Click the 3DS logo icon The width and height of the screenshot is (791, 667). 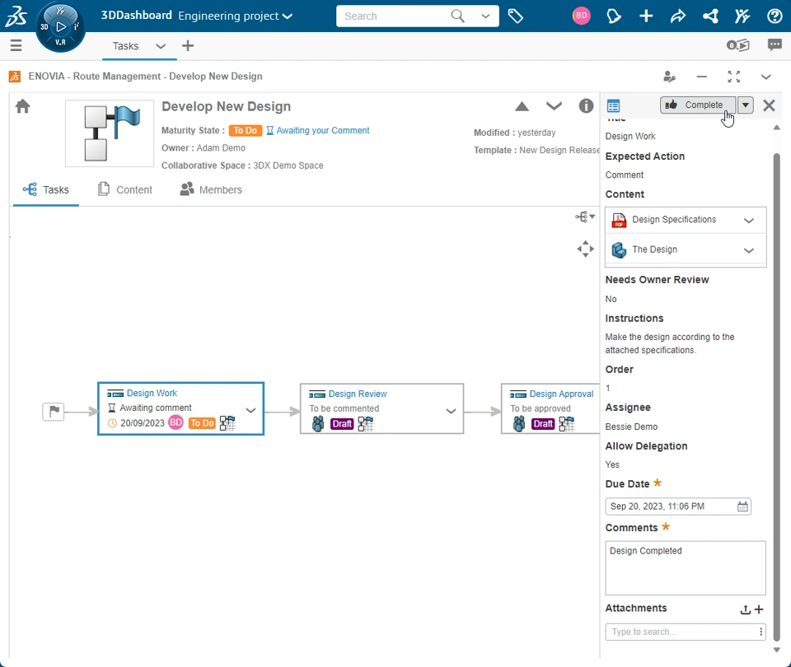16,16
